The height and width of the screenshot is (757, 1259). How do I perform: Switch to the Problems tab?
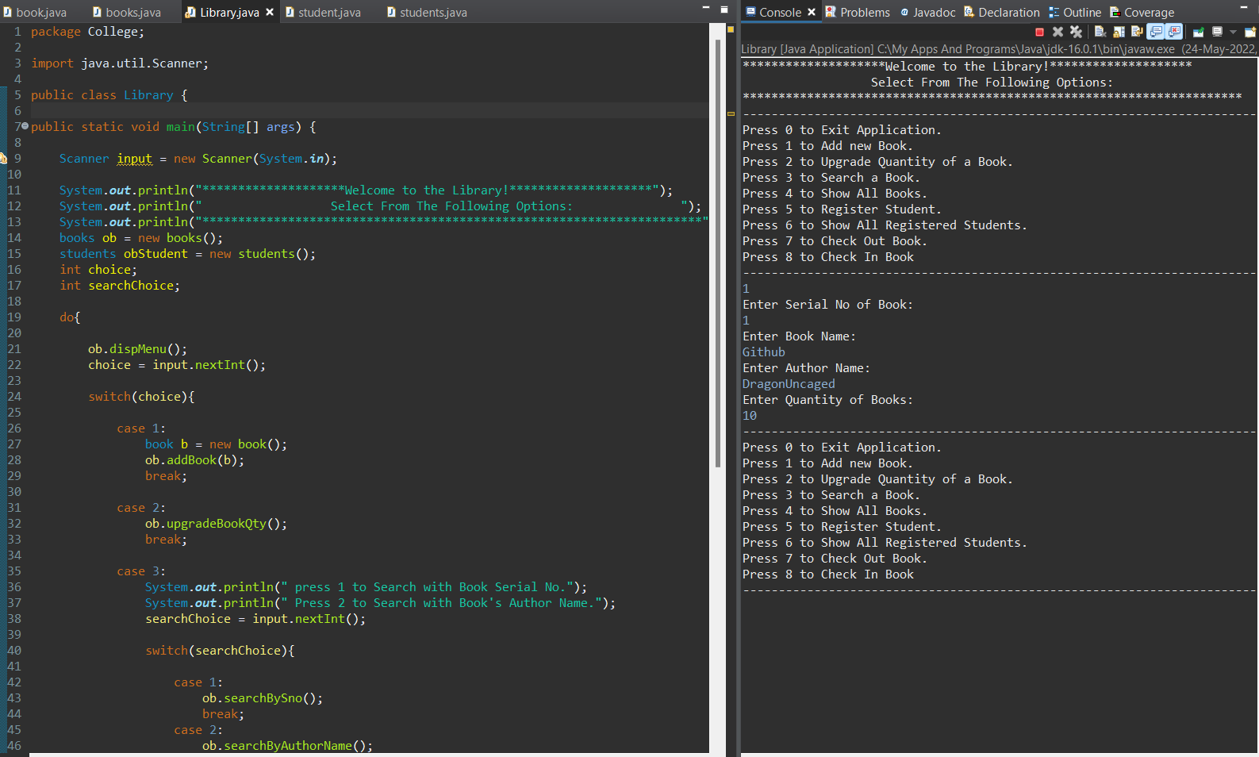click(x=858, y=12)
